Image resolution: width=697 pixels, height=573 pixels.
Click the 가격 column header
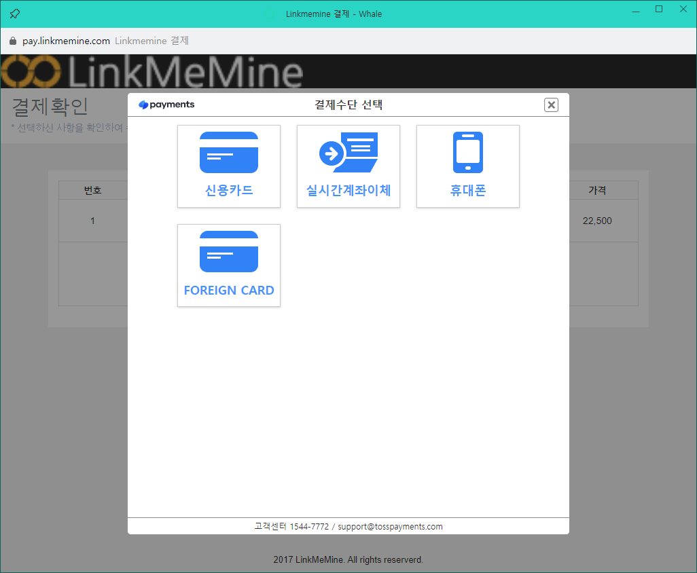coord(597,190)
